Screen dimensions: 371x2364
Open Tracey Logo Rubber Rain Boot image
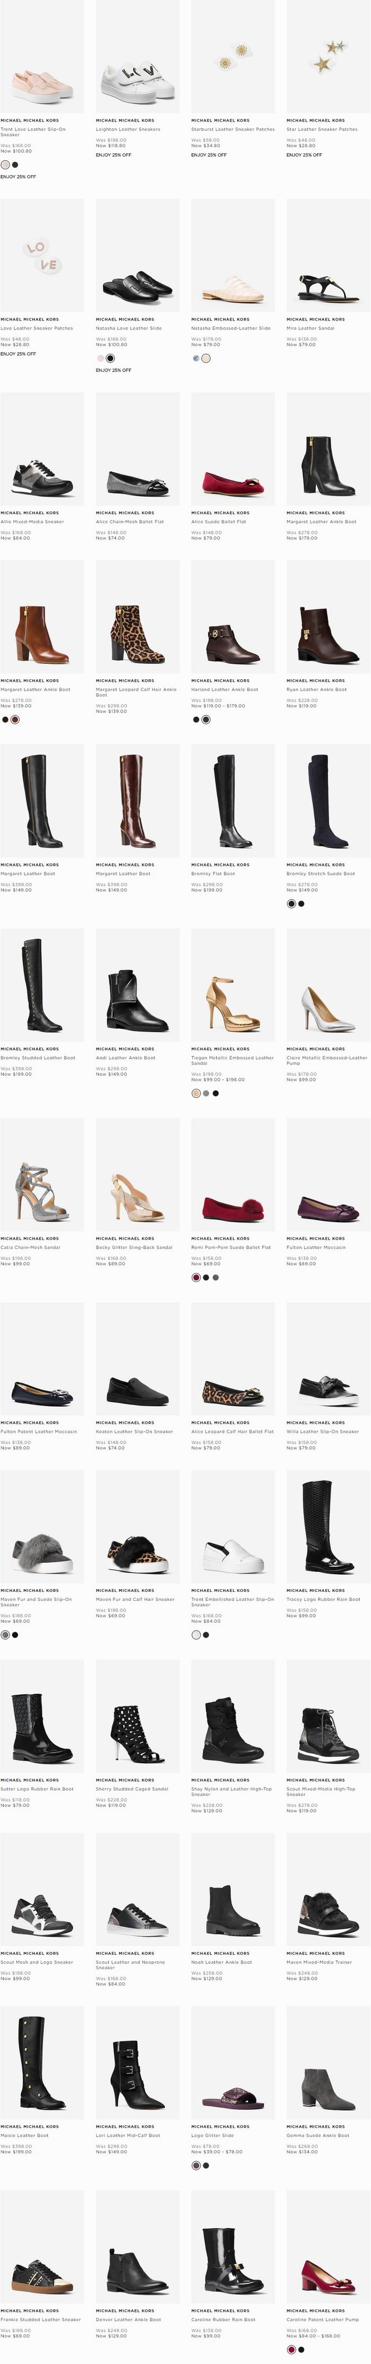(x=328, y=1527)
